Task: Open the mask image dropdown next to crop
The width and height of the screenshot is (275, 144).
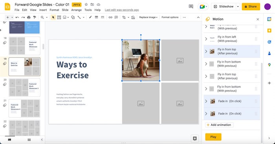Action: point(128,17)
